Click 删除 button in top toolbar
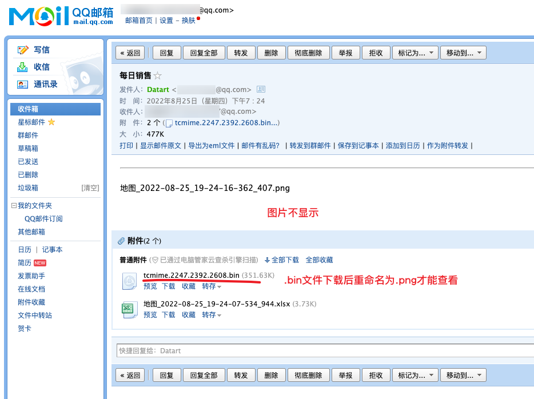The image size is (534, 399). (x=271, y=53)
